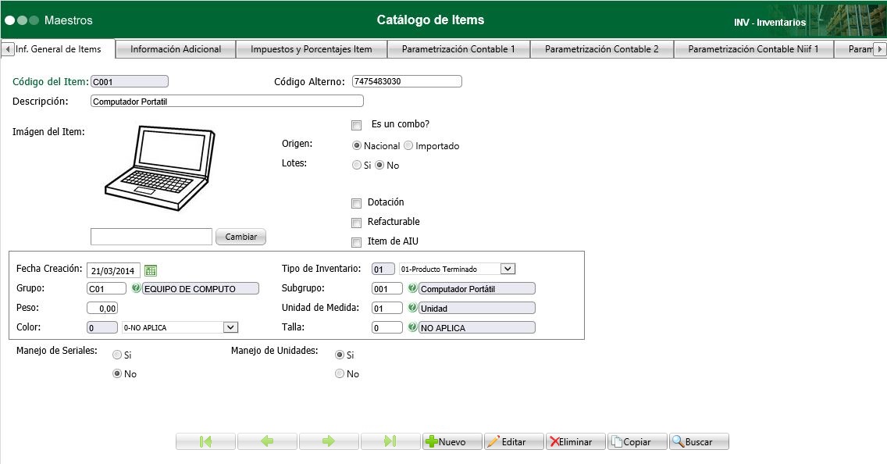This screenshot has width=887, height=464.
Task: Open the Parametrización Contable 1 tab
Action: 458,48
